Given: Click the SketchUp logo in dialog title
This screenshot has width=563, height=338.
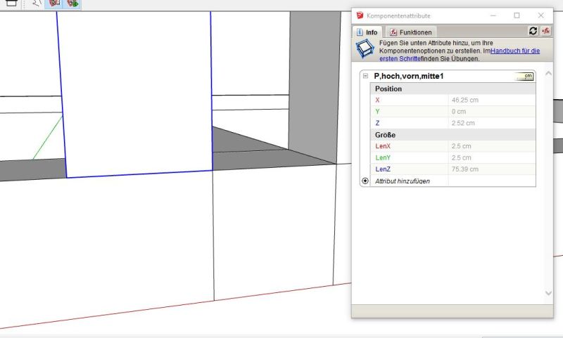Looking at the screenshot, I should coord(360,15).
